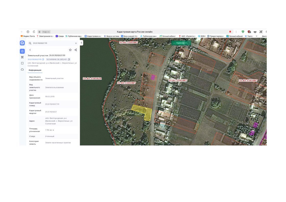
Task: Click the Yandex home button in browser toolbar
Action: (28, 32)
